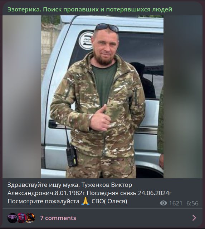The image size is (205, 229).
Task: Click the second commenter's red-haired avatar
Action: pos(21,218)
